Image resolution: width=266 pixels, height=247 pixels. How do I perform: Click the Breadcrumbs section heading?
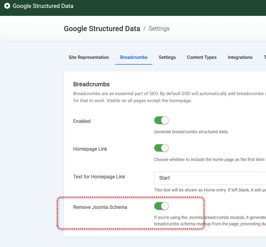pos(92,84)
